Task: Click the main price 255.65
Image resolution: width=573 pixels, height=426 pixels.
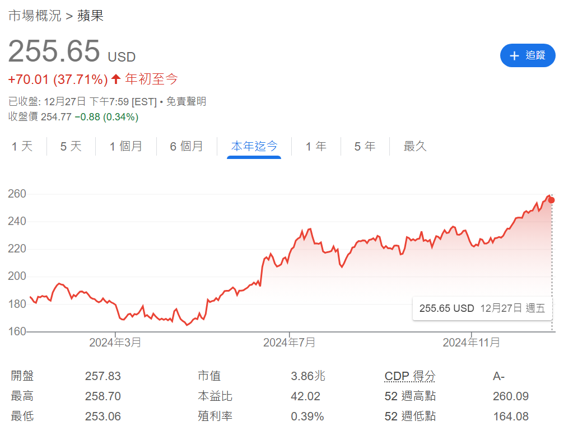Action: [54, 51]
